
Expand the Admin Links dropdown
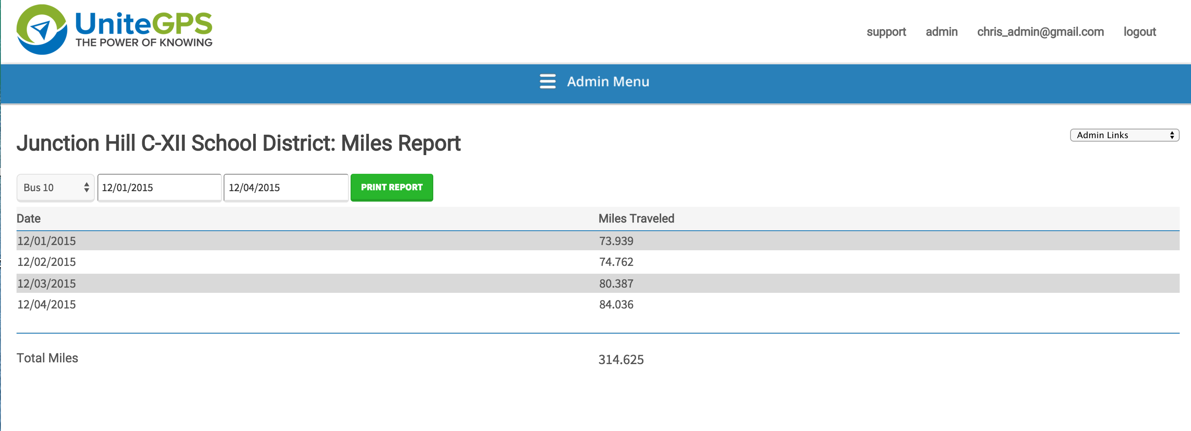pos(1124,135)
